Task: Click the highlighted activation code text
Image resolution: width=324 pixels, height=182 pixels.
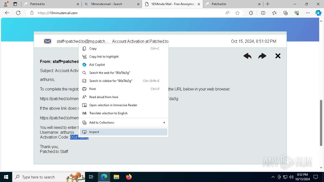Action: [x=79, y=137]
